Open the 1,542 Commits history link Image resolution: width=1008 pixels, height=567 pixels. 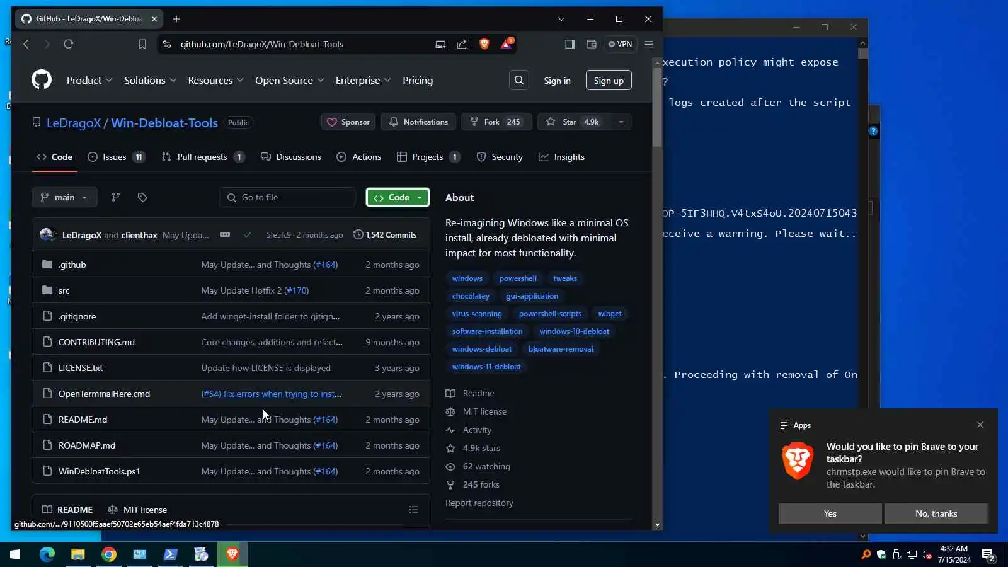tap(386, 234)
